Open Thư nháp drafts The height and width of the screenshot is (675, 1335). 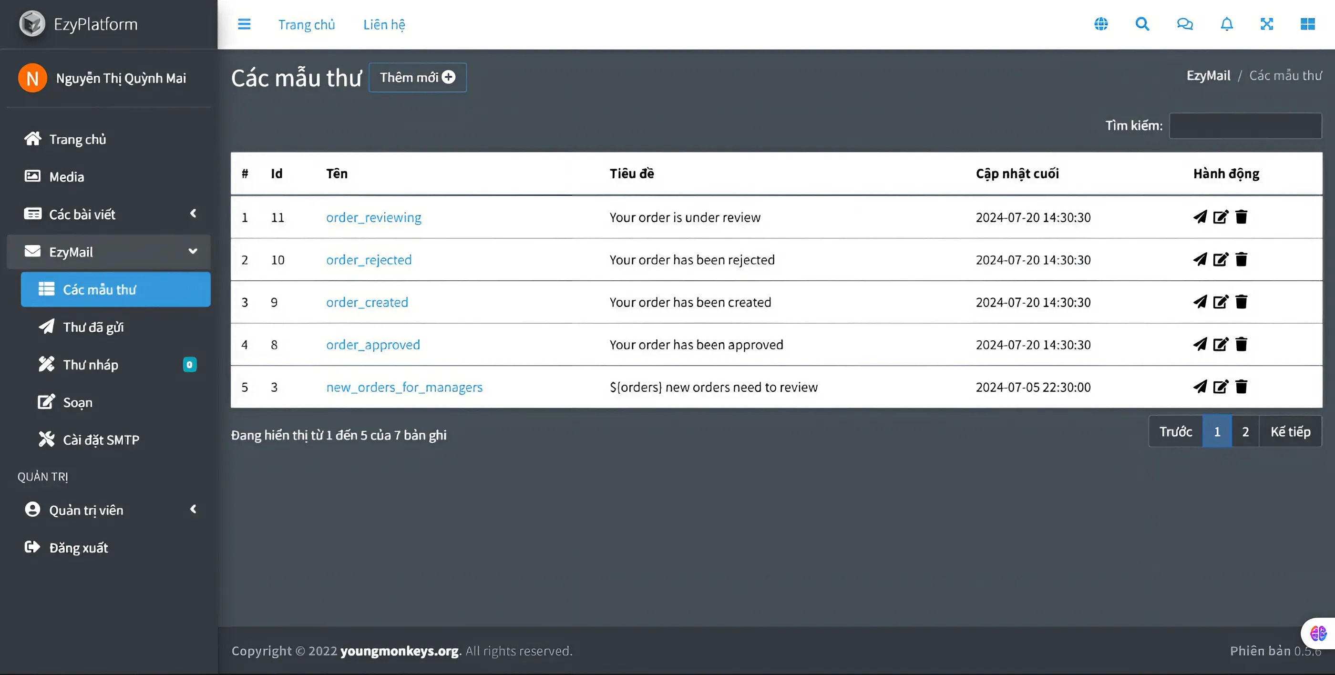tap(115, 364)
